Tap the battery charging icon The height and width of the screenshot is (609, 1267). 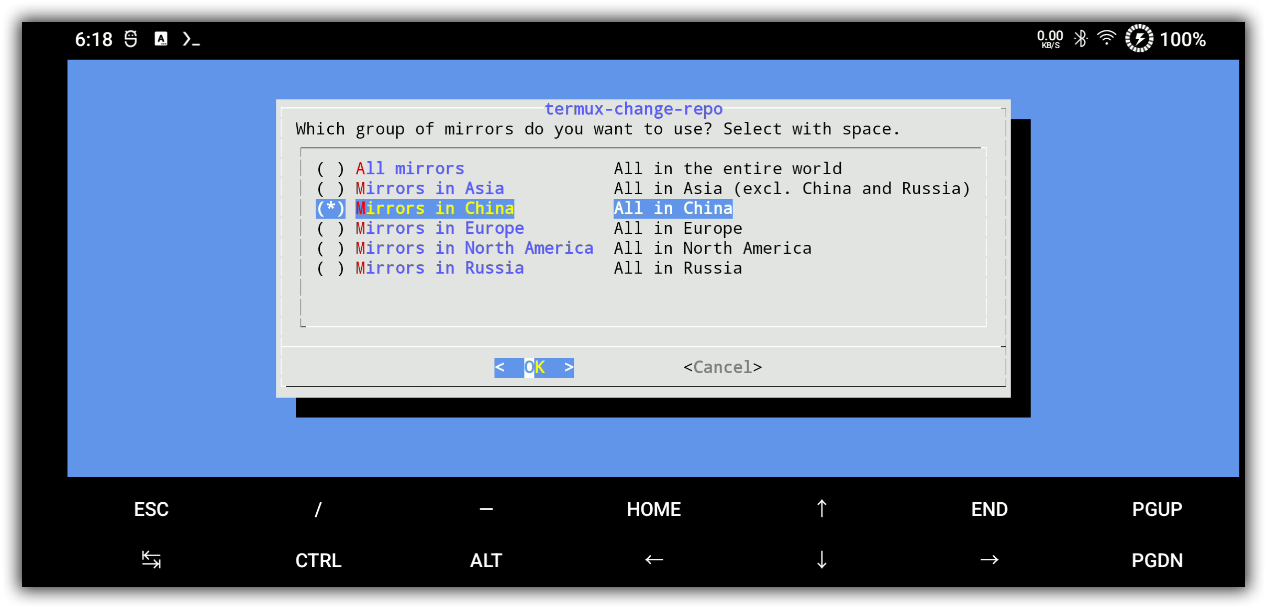[1139, 39]
